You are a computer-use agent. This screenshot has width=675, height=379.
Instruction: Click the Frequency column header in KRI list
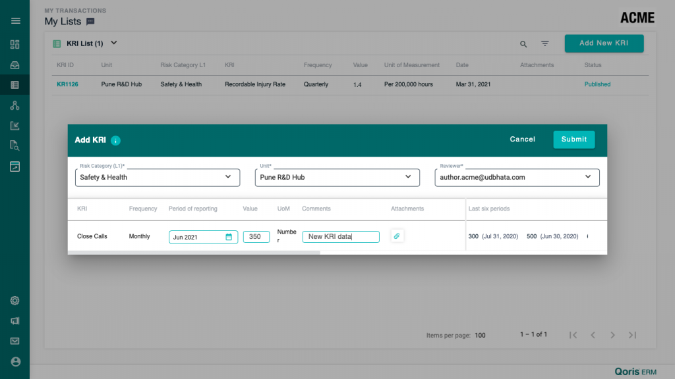tap(318, 65)
